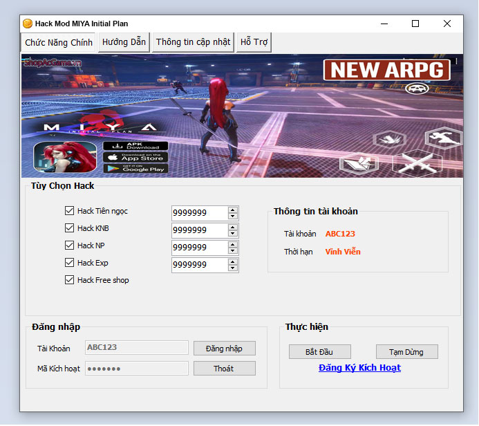
Task: Decrease the Hack KNB value with down arrow
Action: pos(232,234)
